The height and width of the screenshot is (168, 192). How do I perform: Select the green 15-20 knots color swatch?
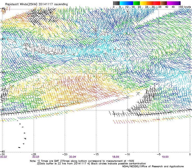click(x=136, y=3)
